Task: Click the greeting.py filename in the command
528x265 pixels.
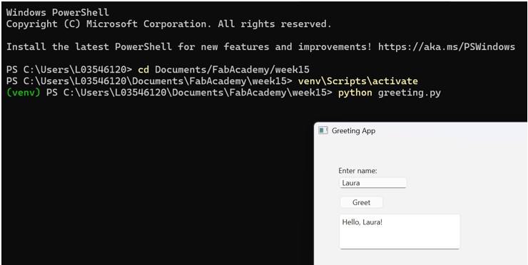Action: tap(409, 93)
